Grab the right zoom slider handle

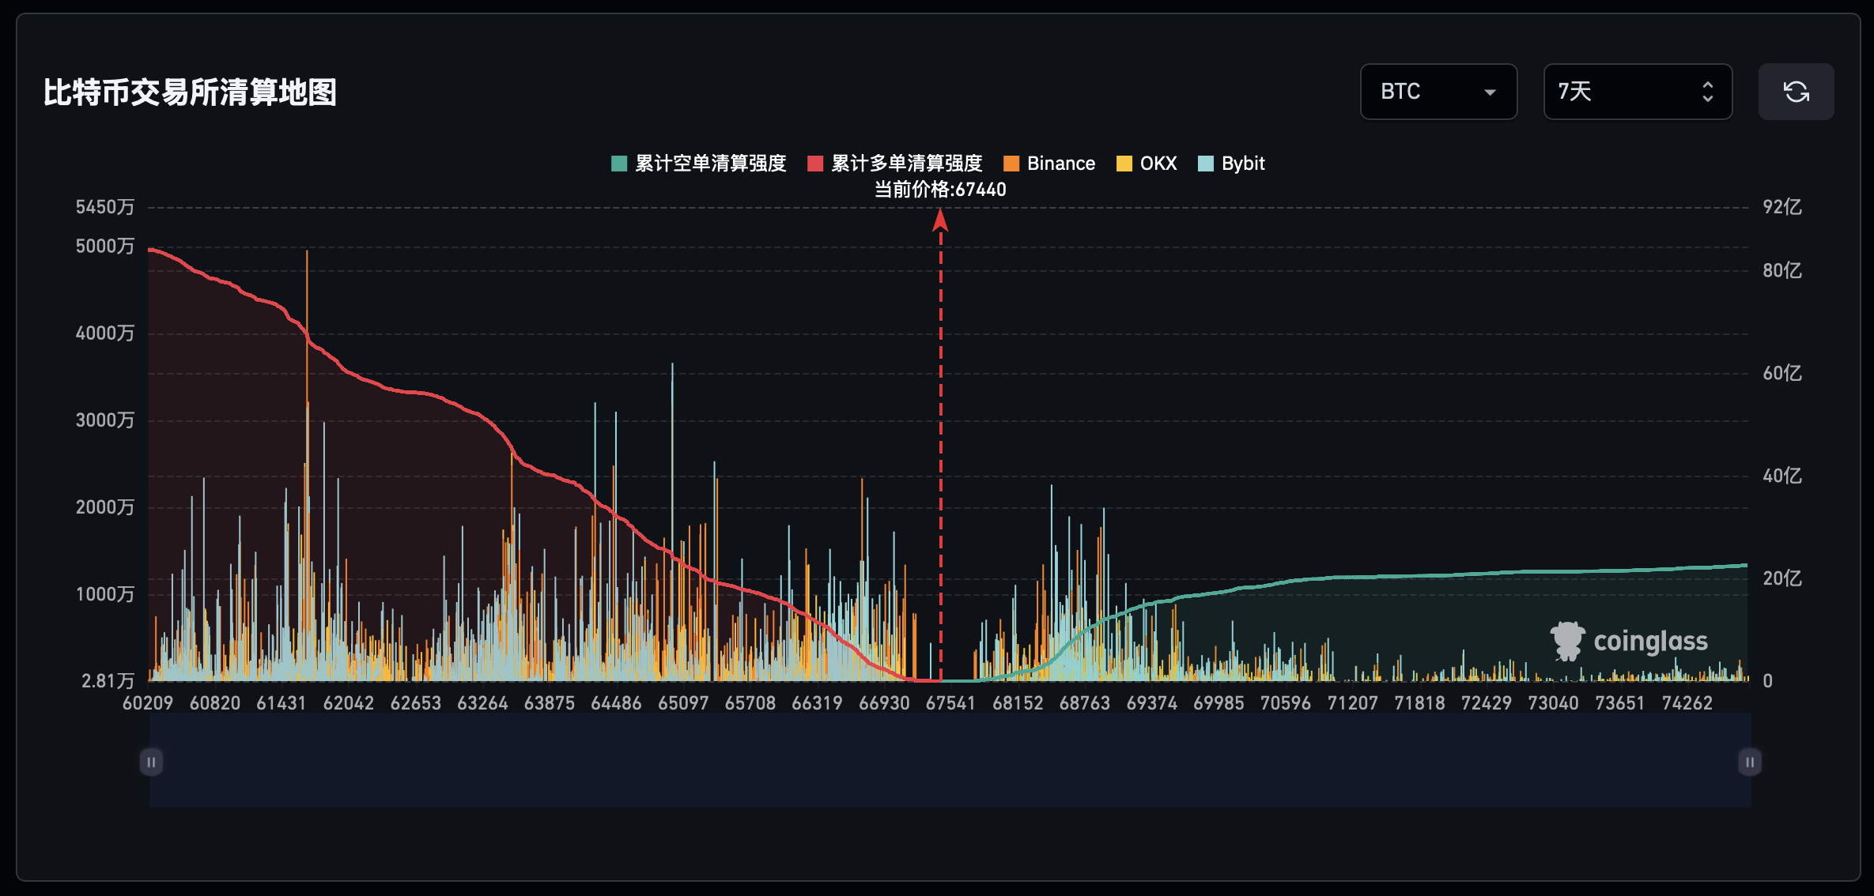[1750, 762]
